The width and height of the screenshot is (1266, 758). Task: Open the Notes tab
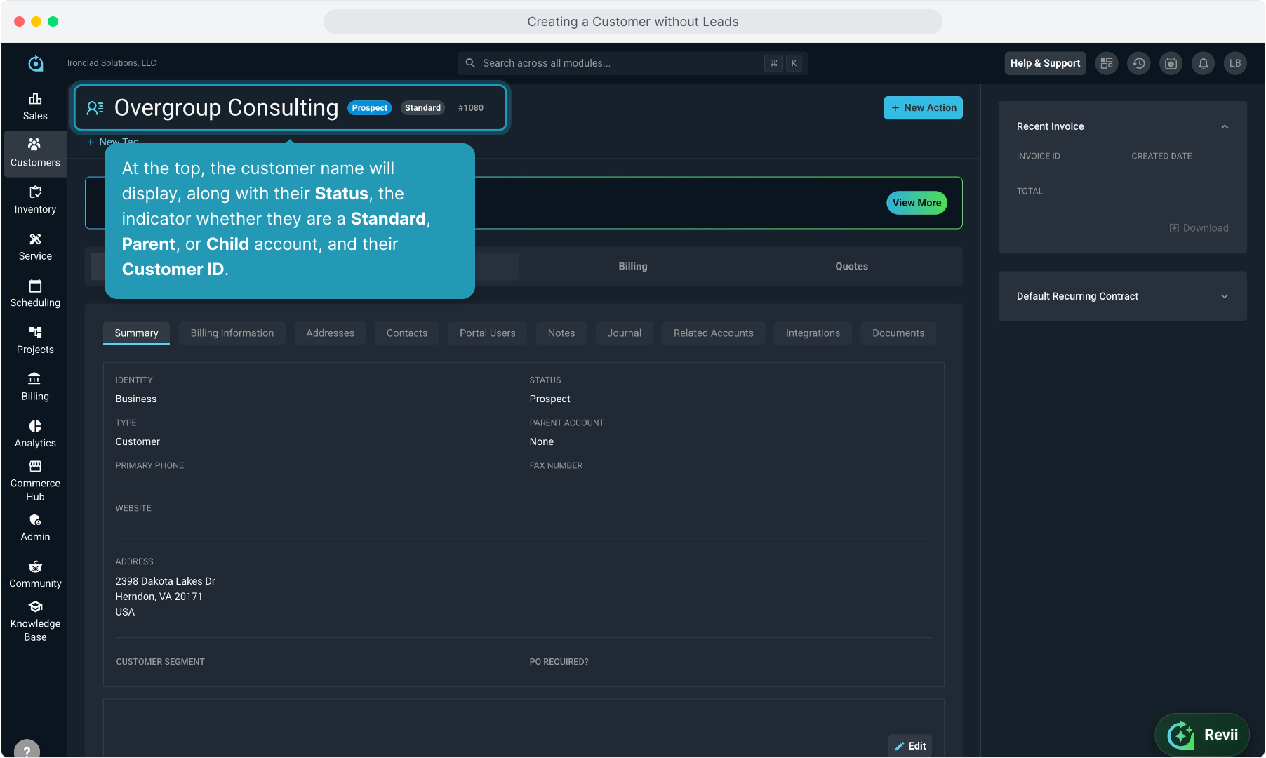(x=561, y=333)
